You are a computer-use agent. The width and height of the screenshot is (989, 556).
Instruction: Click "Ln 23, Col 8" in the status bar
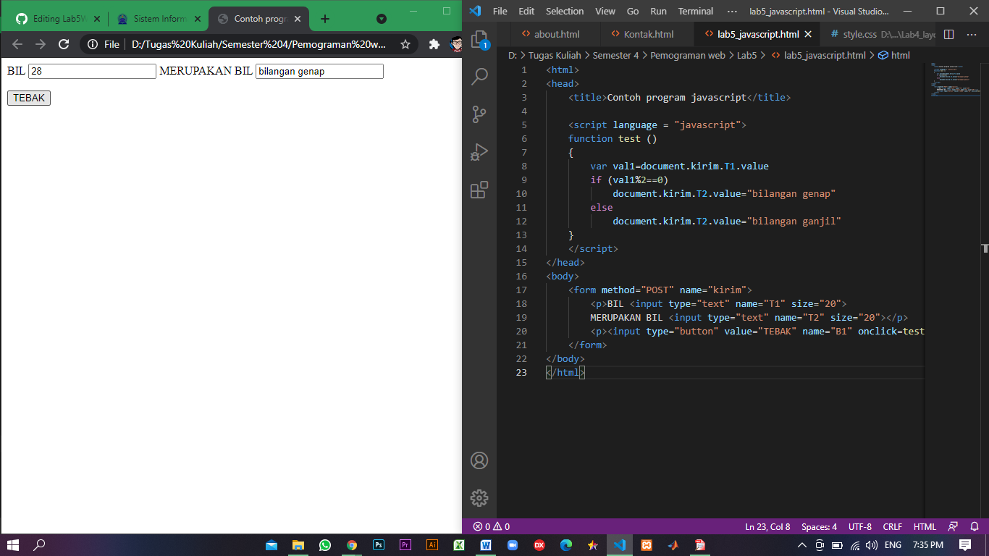pos(767,526)
